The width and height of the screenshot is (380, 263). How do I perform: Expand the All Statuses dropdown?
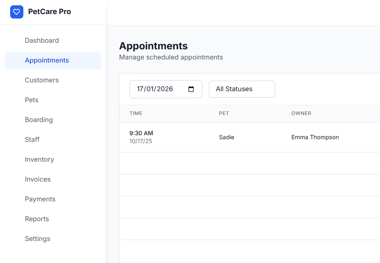242,89
